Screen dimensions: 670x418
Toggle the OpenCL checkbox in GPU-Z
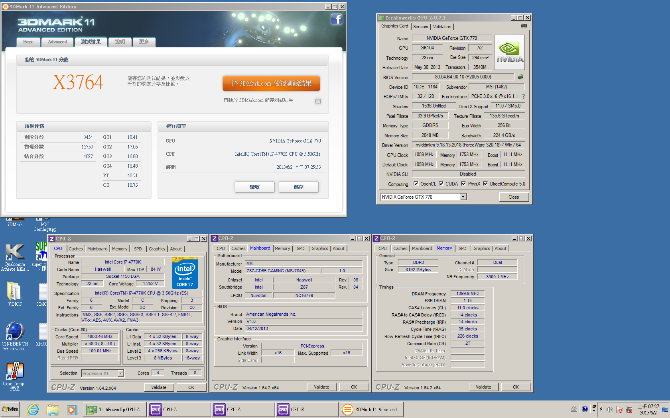[x=416, y=184]
